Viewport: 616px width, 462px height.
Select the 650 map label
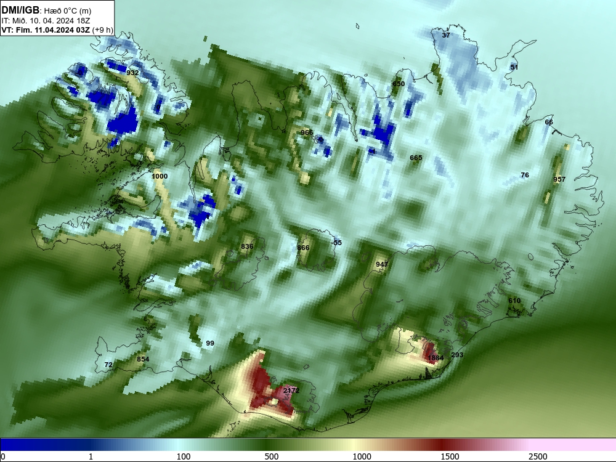399,84
